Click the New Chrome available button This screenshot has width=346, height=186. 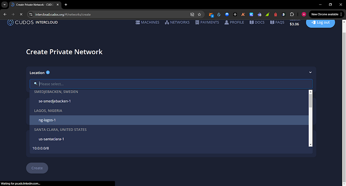tap(324, 15)
